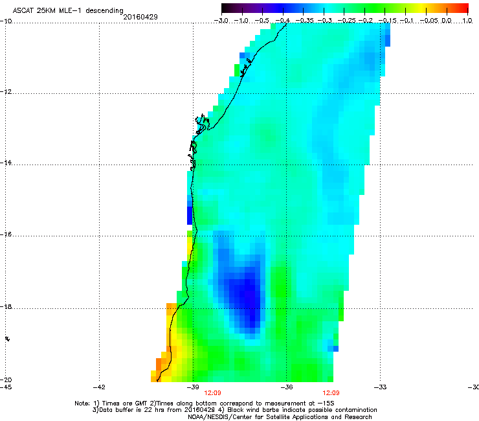Select the -0.1 color scale label
This screenshot has width=479, height=421.
pyautogui.click(x=407, y=21)
